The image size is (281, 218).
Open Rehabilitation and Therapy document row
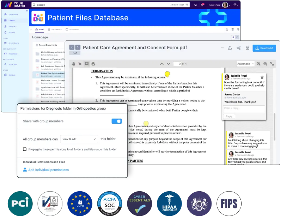click(x=49, y=96)
